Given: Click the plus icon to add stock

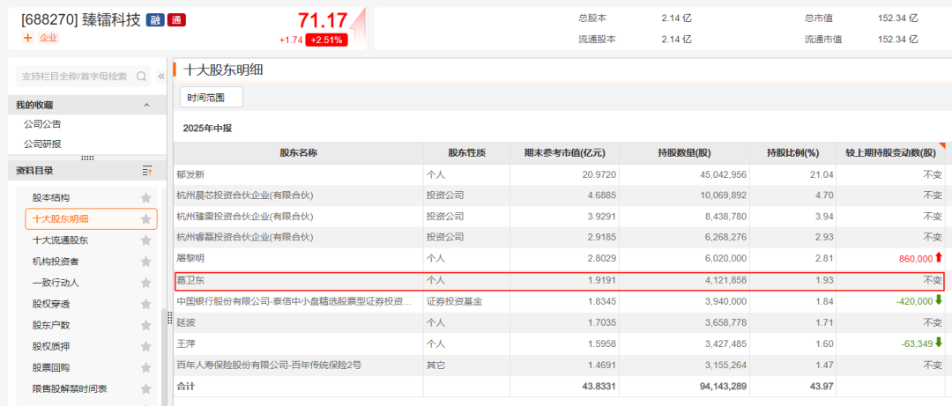Looking at the screenshot, I should (28, 38).
